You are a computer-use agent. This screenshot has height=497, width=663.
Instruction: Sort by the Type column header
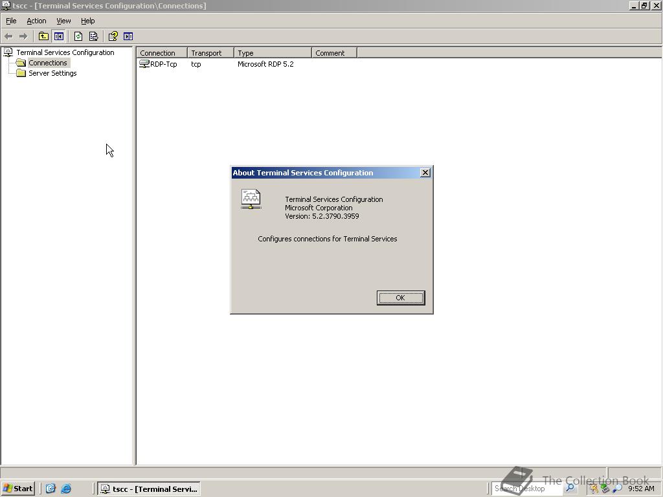pos(273,53)
